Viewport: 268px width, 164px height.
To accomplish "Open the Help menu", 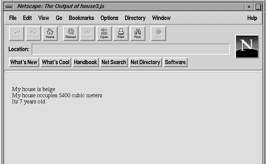I will pyautogui.click(x=252, y=18).
